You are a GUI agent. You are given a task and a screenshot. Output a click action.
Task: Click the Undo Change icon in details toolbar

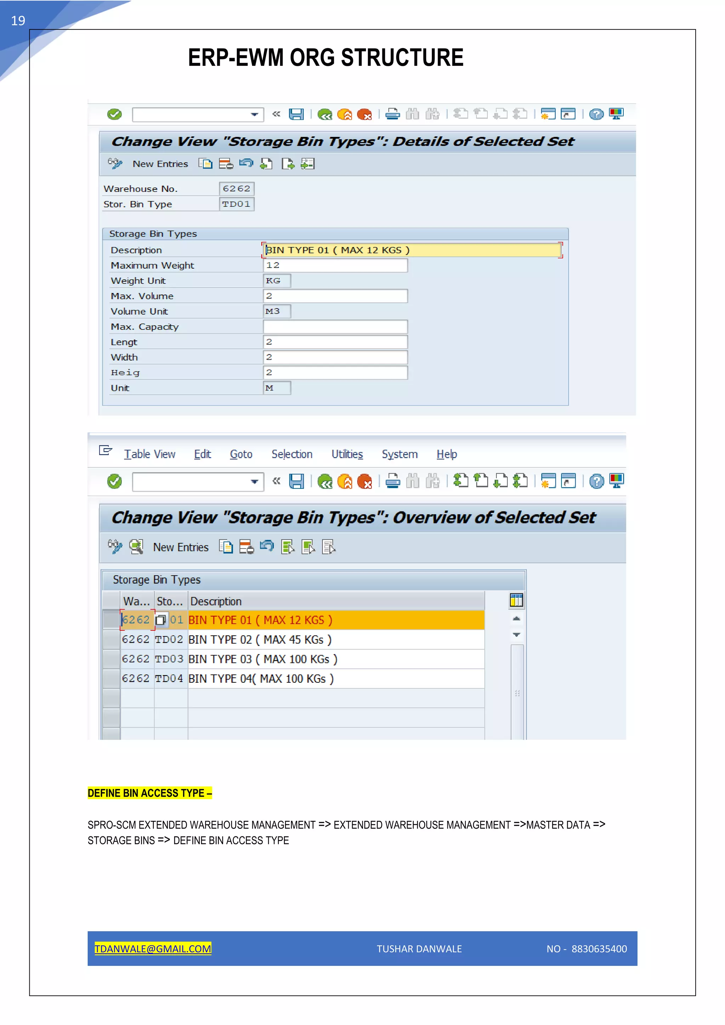point(246,164)
